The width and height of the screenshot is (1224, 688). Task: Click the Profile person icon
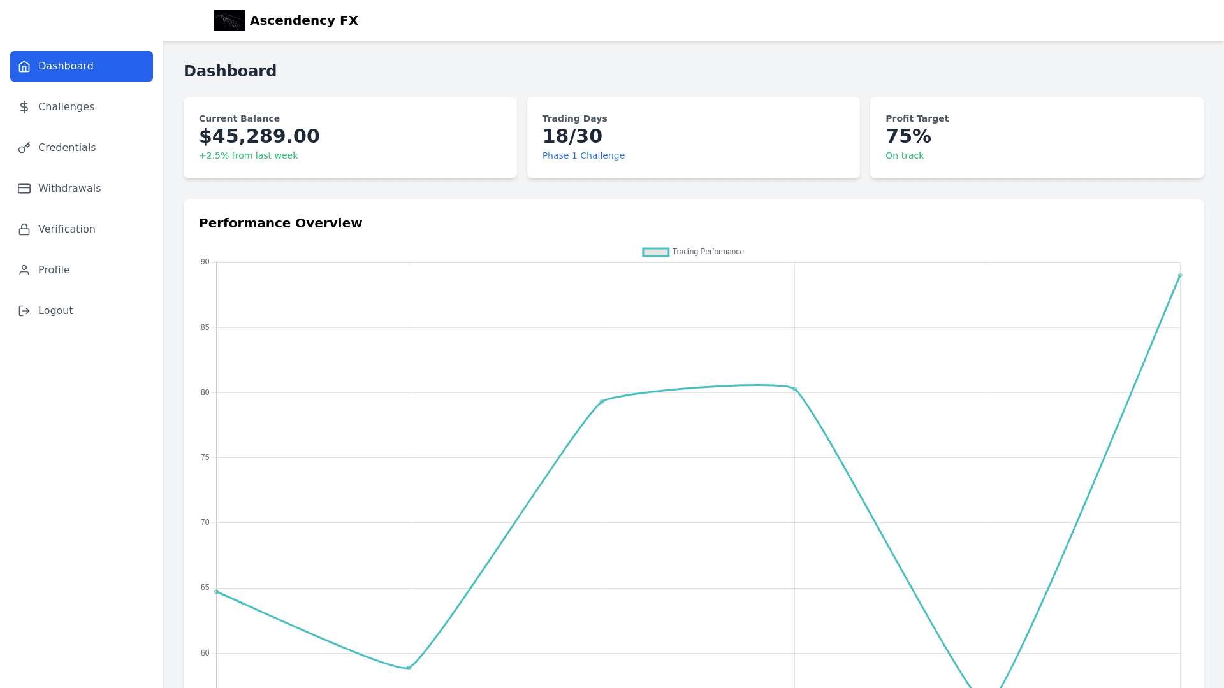click(x=24, y=270)
